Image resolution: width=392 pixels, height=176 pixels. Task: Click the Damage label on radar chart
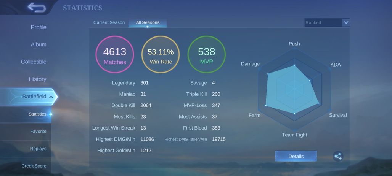point(250,64)
